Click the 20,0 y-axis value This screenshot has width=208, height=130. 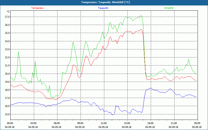click(7, 74)
